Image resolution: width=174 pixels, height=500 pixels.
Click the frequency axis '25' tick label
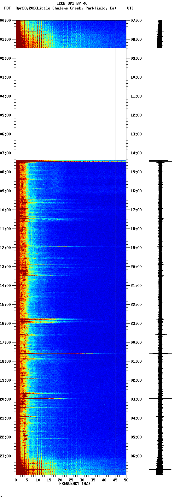click(x=71, y=480)
